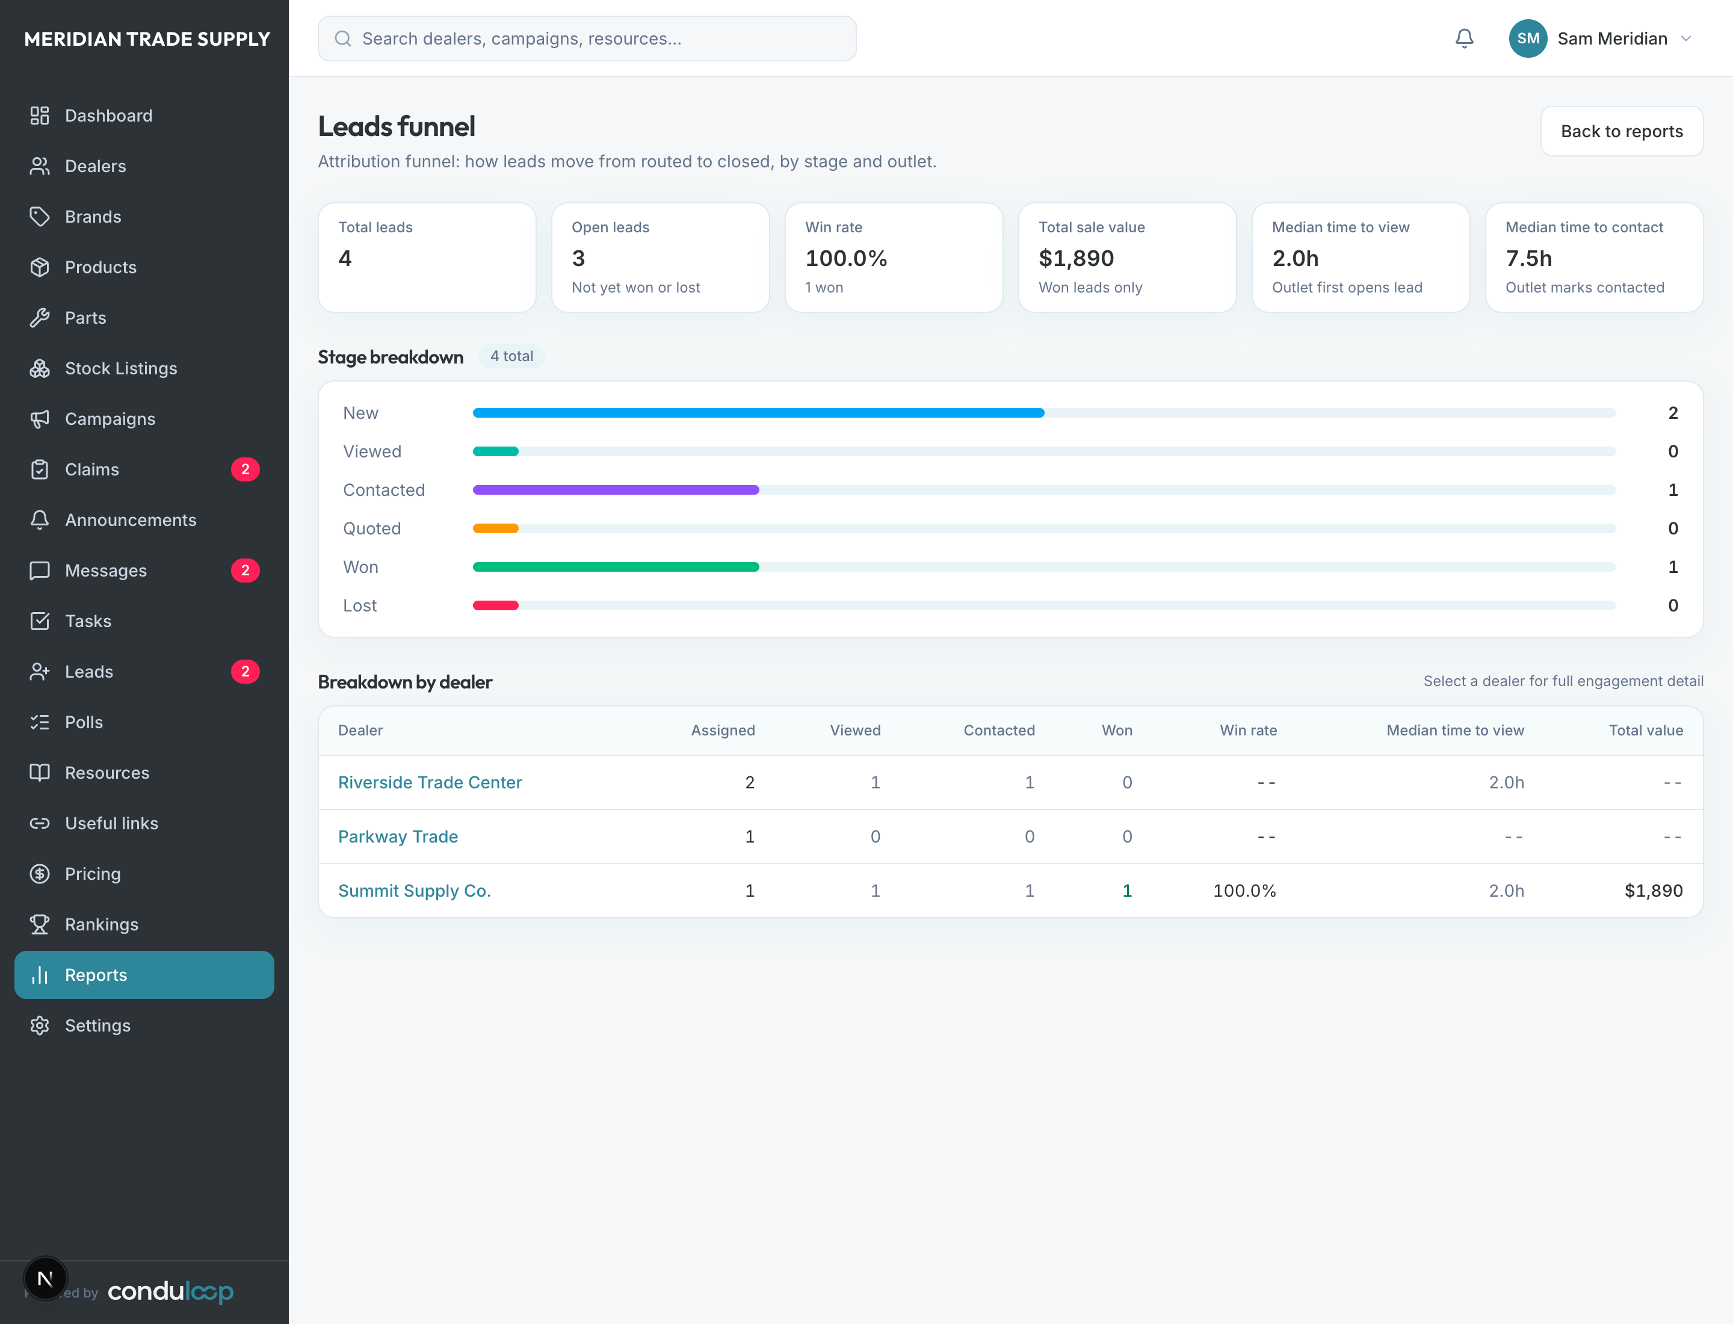Viewport: 1733px width, 1324px height.
Task: Click the condulcop footer logo
Action: pyautogui.click(x=170, y=1291)
